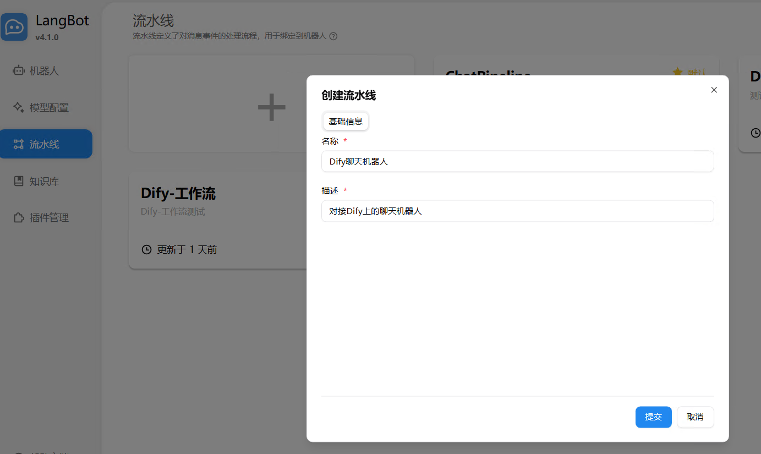Focus the 描述 input field
761x454 pixels.
[x=517, y=211]
